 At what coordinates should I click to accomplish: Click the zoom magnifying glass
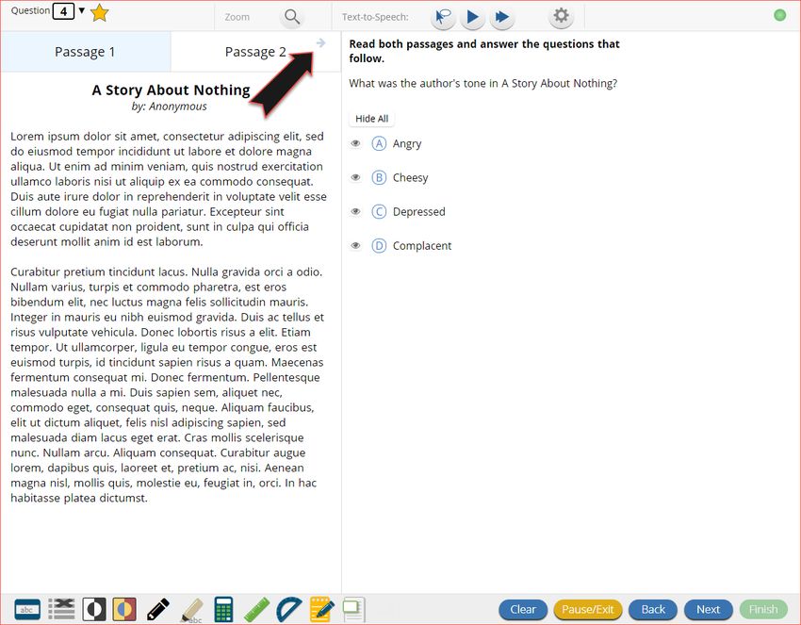(x=292, y=17)
